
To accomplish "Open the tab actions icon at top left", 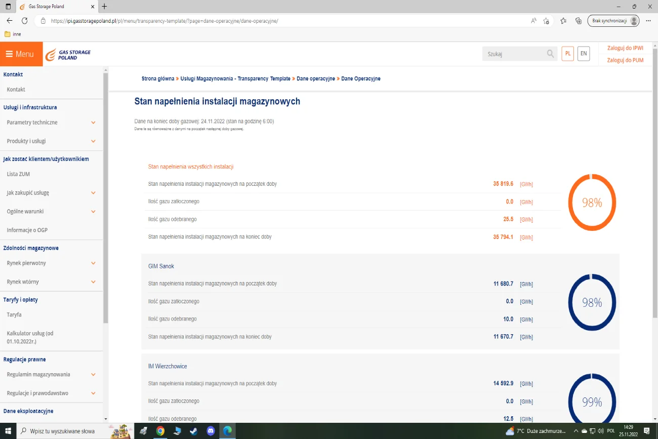I will click(x=8, y=7).
